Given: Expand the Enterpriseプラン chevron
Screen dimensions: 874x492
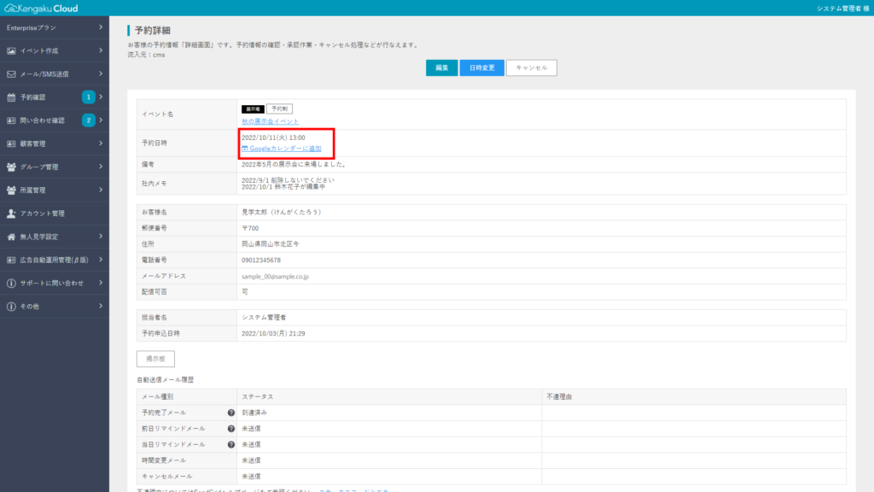Looking at the screenshot, I should pyautogui.click(x=101, y=27).
